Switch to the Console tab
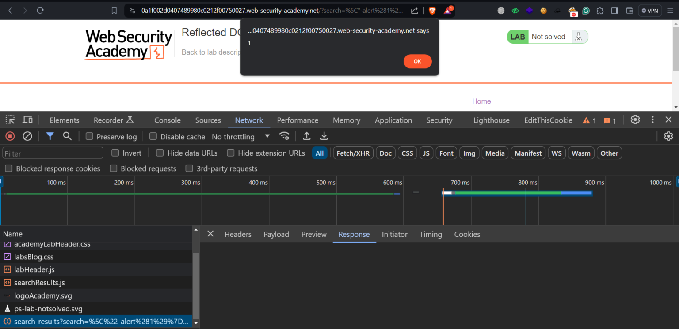Image resolution: width=679 pixels, height=329 pixels. pos(167,120)
